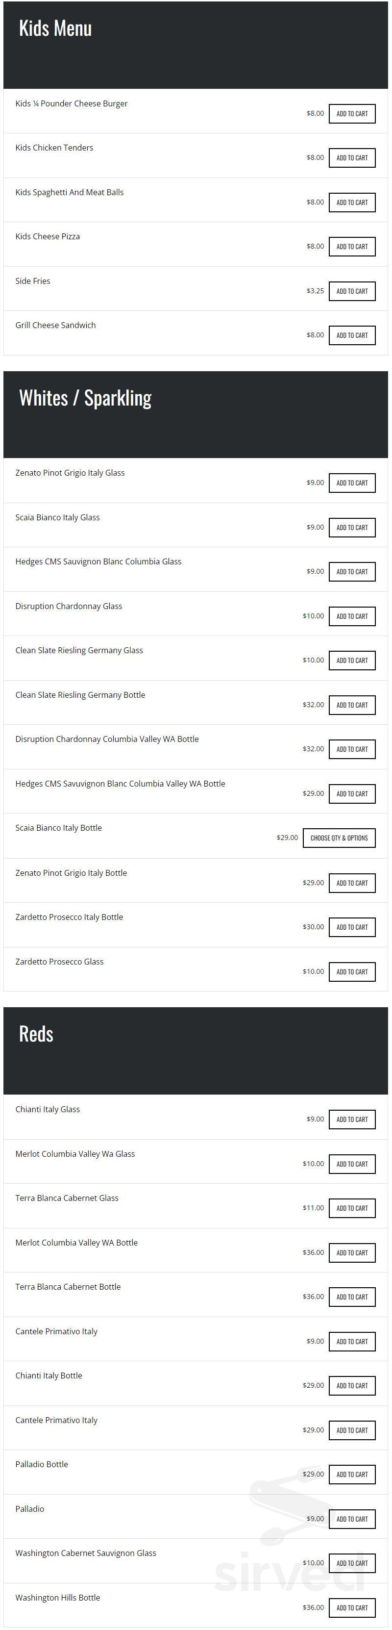392x1630 pixels.
Task: Click the Kids Menu section header
Action: [55, 28]
